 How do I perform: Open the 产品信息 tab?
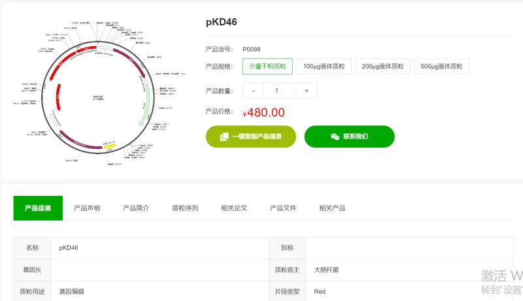[x=38, y=208]
